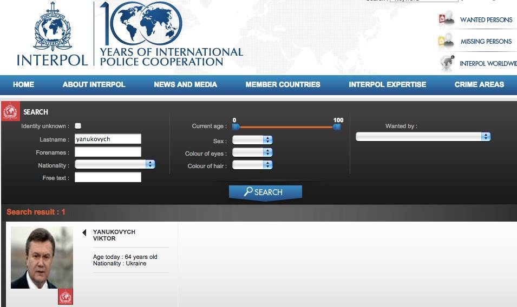Click the Interpol Worldwide globe icon

click(x=447, y=63)
